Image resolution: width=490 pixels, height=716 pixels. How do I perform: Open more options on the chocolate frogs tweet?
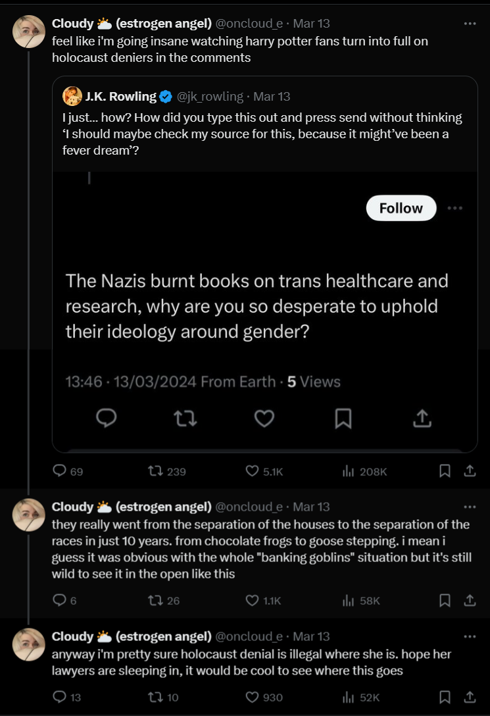[x=470, y=507]
